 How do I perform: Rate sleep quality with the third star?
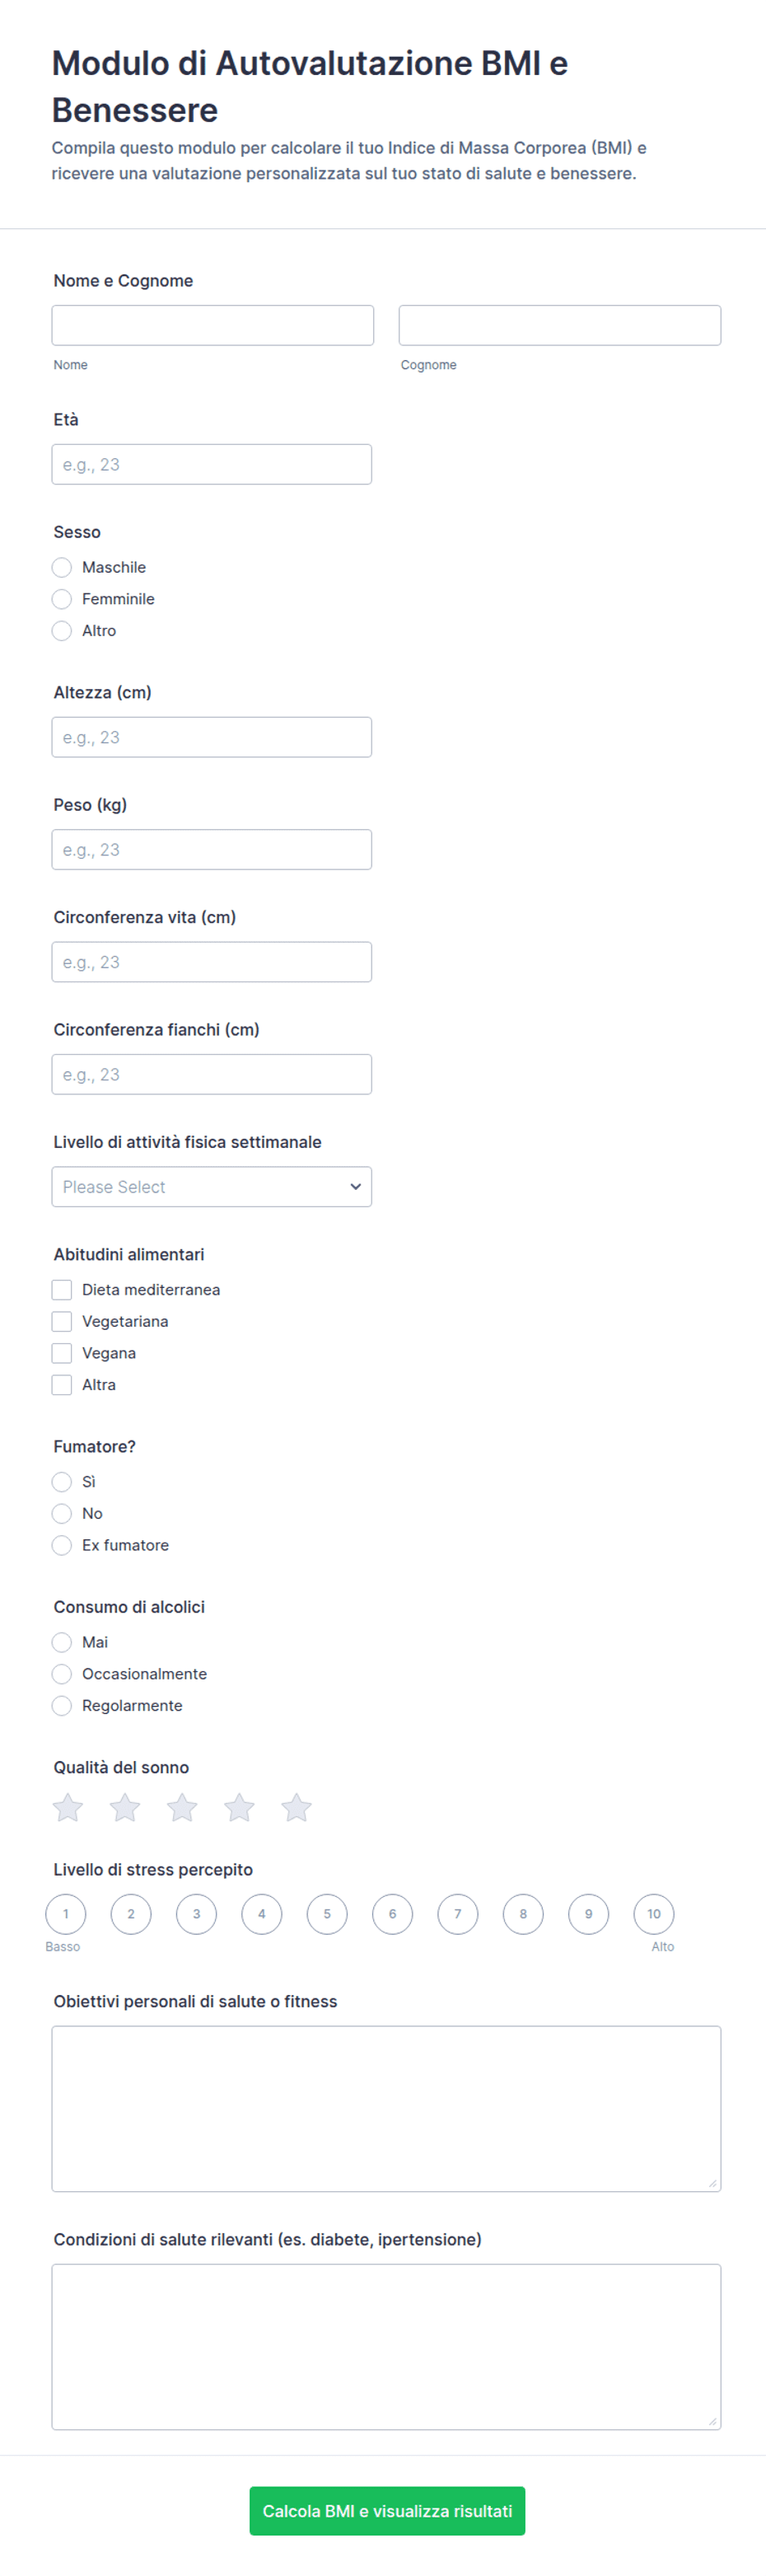[x=182, y=1807]
